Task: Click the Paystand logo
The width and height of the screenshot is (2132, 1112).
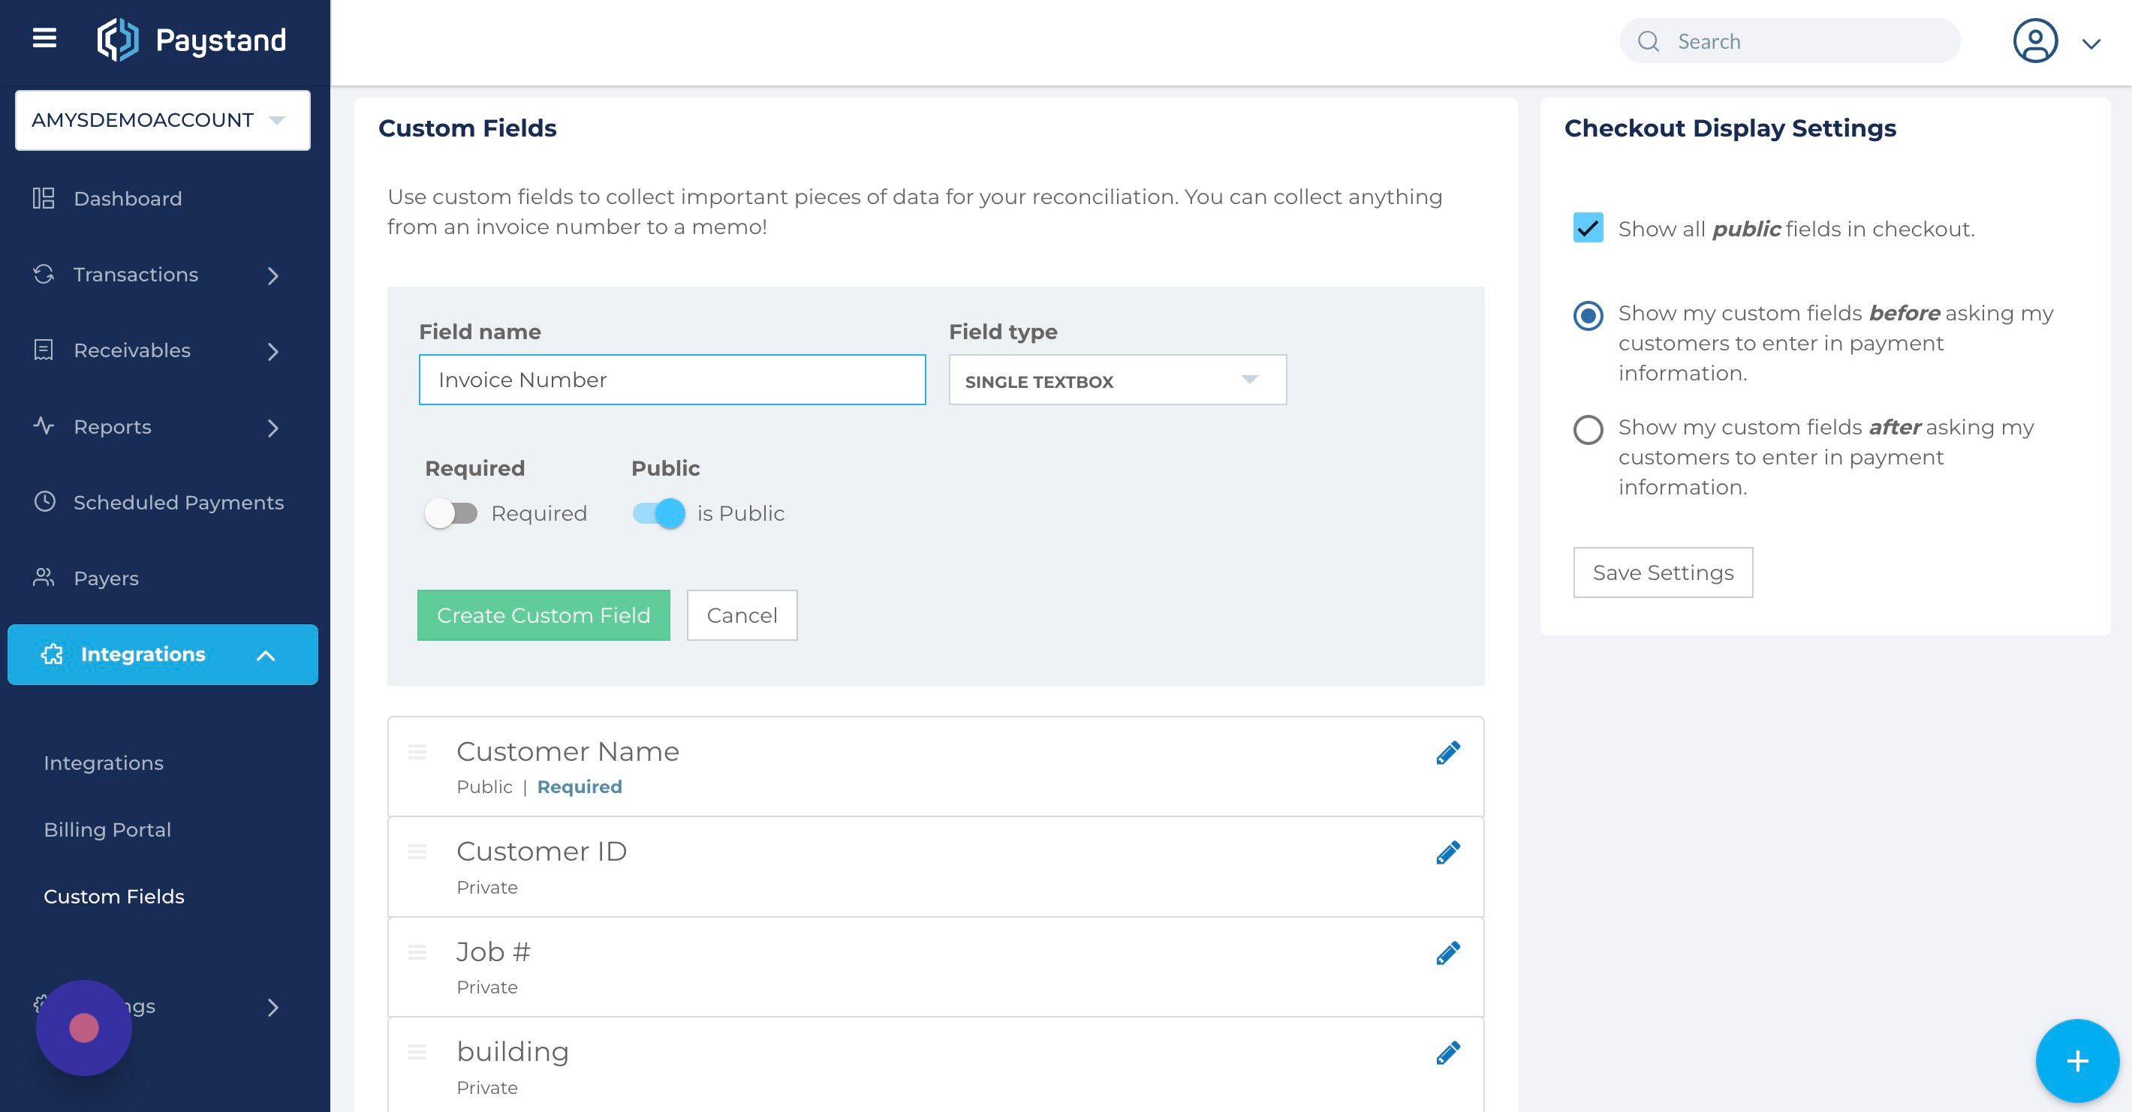Action: point(192,40)
